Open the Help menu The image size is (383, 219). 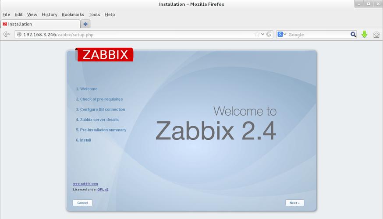(x=110, y=14)
